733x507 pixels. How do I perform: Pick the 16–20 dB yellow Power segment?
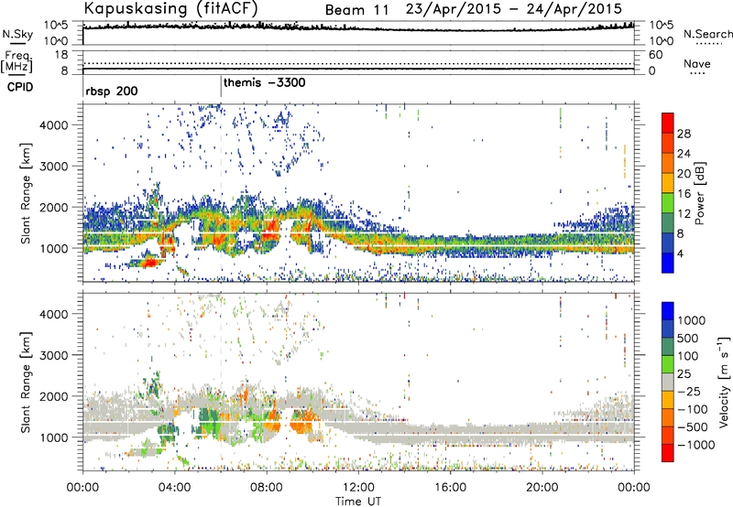click(668, 183)
